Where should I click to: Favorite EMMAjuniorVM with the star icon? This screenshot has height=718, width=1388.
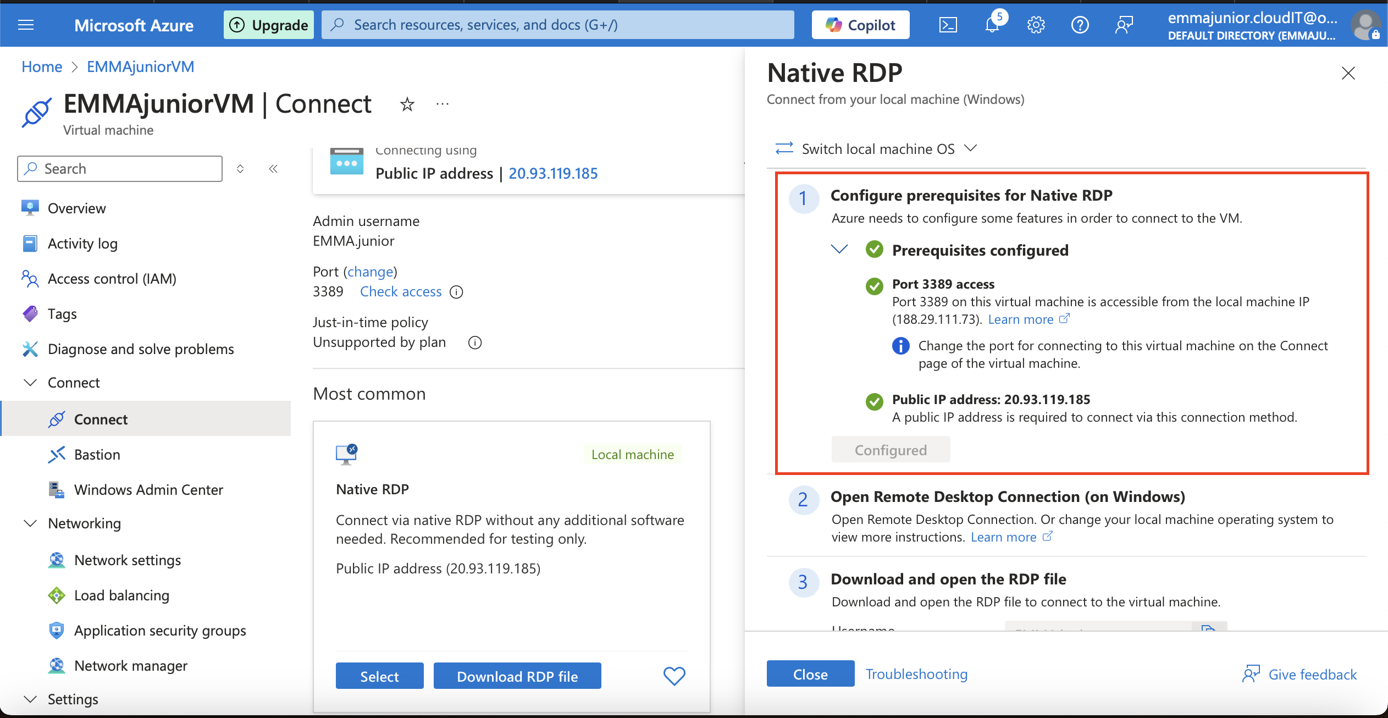pyautogui.click(x=407, y=104)
